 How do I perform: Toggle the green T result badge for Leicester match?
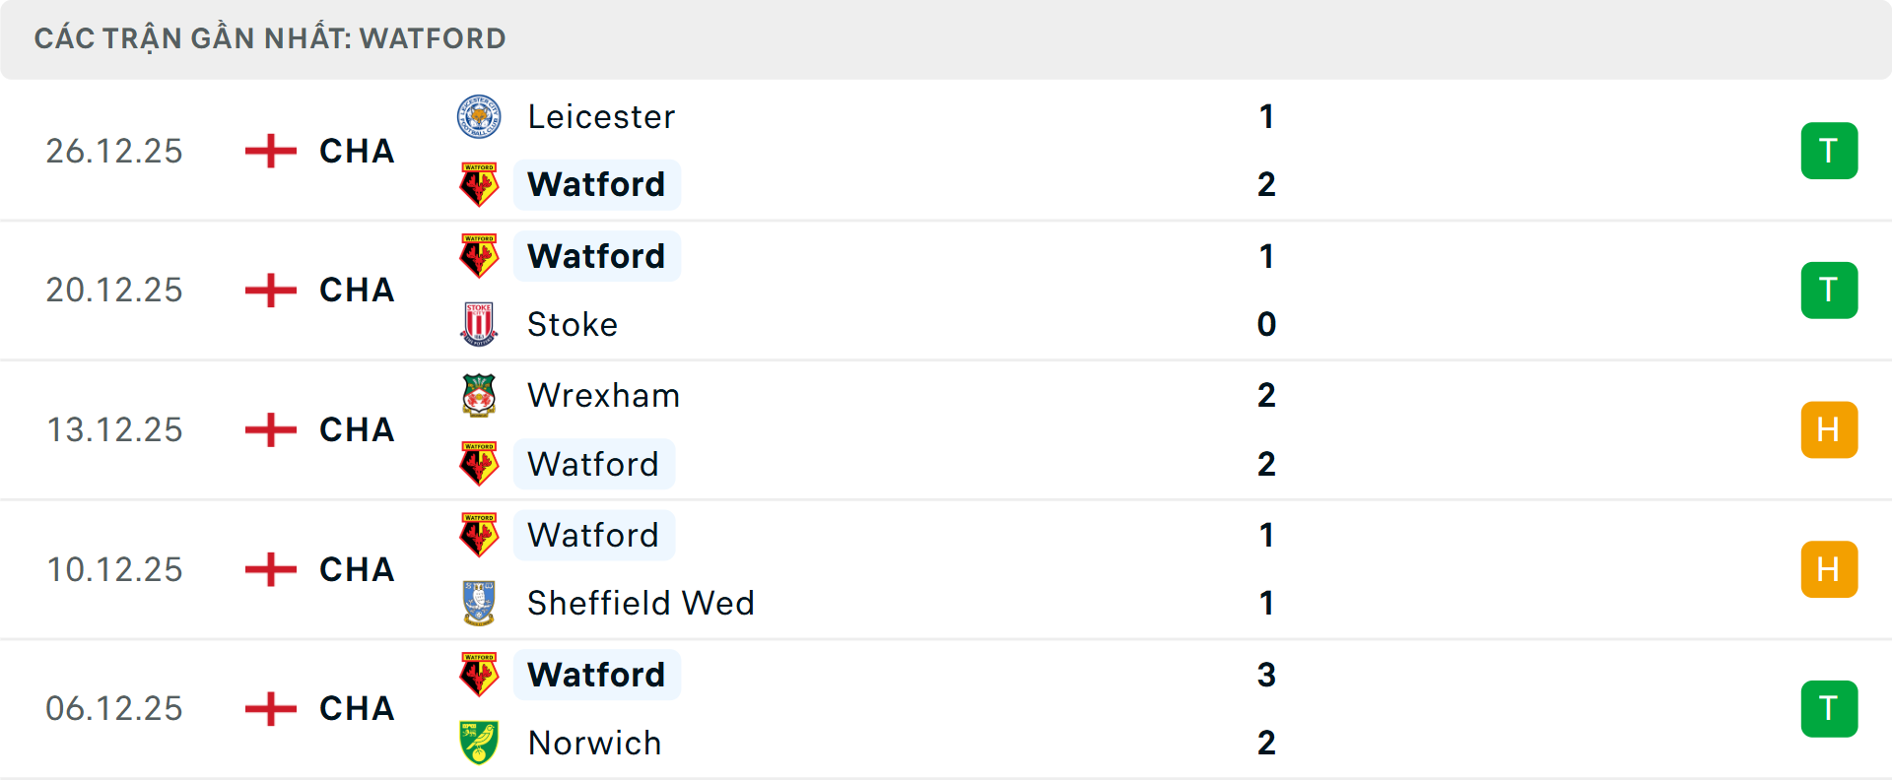pos(1829,151)
